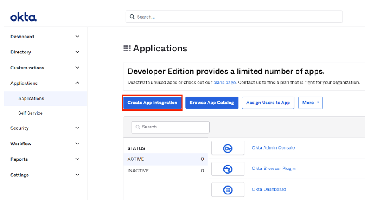Screen dimensions: 390x200
Task: Click the Applications parent item in sidebar
Action: click(24, 84)
